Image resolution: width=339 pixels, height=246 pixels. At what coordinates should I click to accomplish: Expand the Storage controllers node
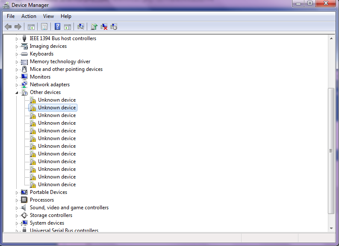coord(17,216)
